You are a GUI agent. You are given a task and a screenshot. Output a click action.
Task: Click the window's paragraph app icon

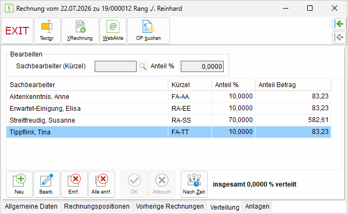[9, 9]
